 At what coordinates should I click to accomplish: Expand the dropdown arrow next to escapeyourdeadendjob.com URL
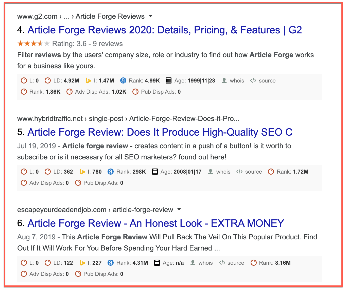179,209
